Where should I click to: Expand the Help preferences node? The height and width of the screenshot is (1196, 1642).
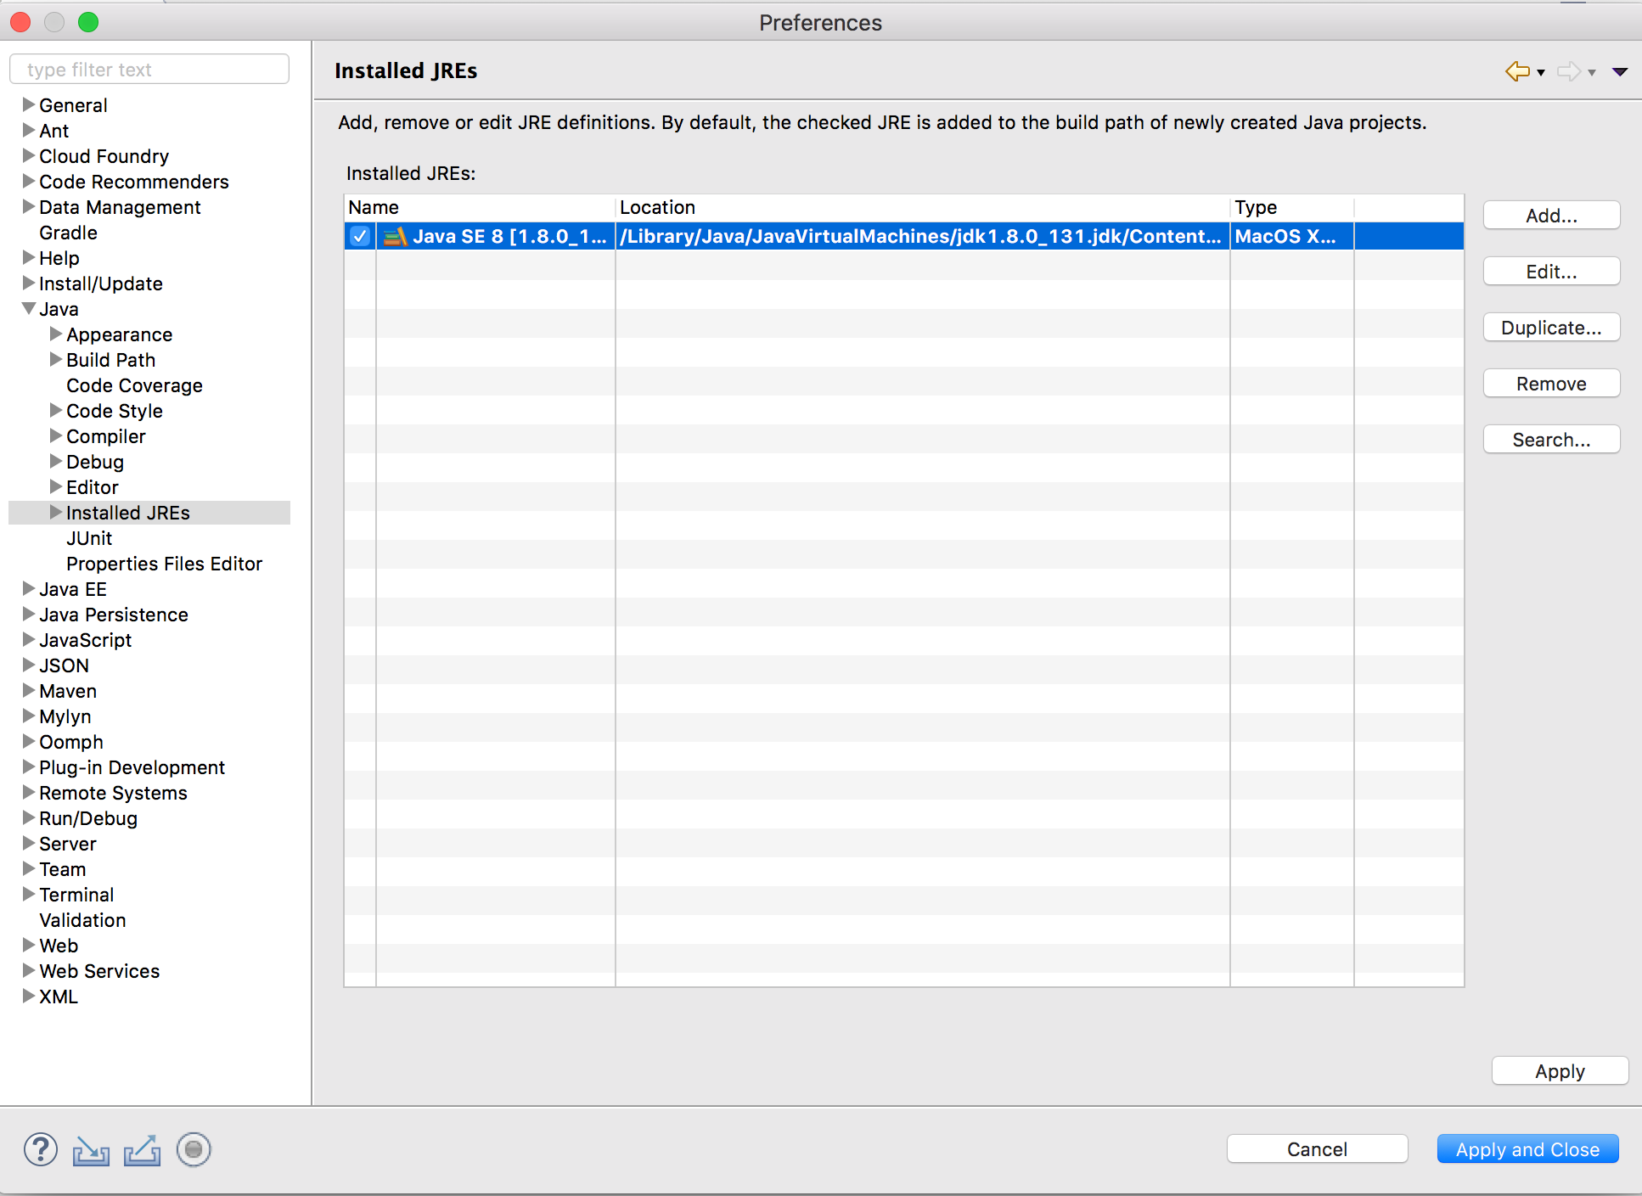click(x=29, y=257)
